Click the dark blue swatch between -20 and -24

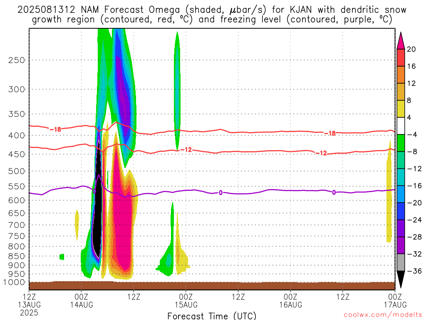(401, 211)
